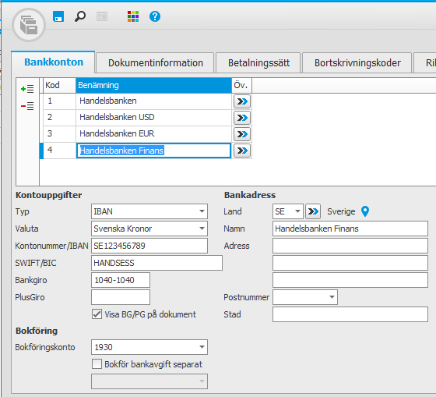Click the map pin icon next to Sverige

click(365, 211)
